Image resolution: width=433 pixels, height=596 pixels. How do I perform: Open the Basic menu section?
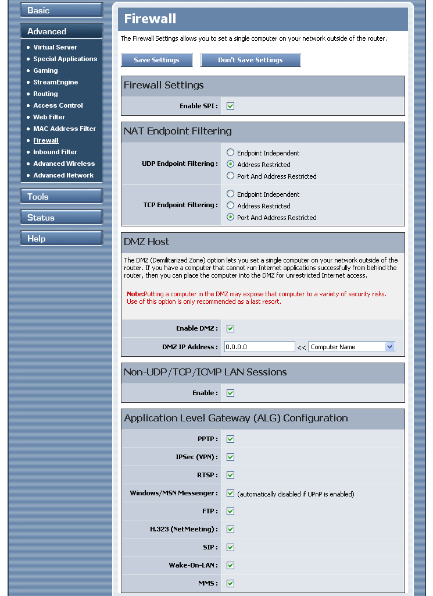(x=62, y=10)
